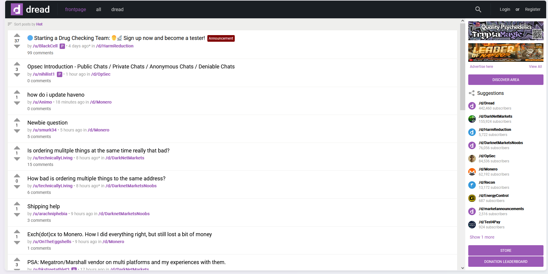Open user /u/nihilist1 profile
Image resolution: width=548 pixels, height=274 pixels.
click(44, 74)
